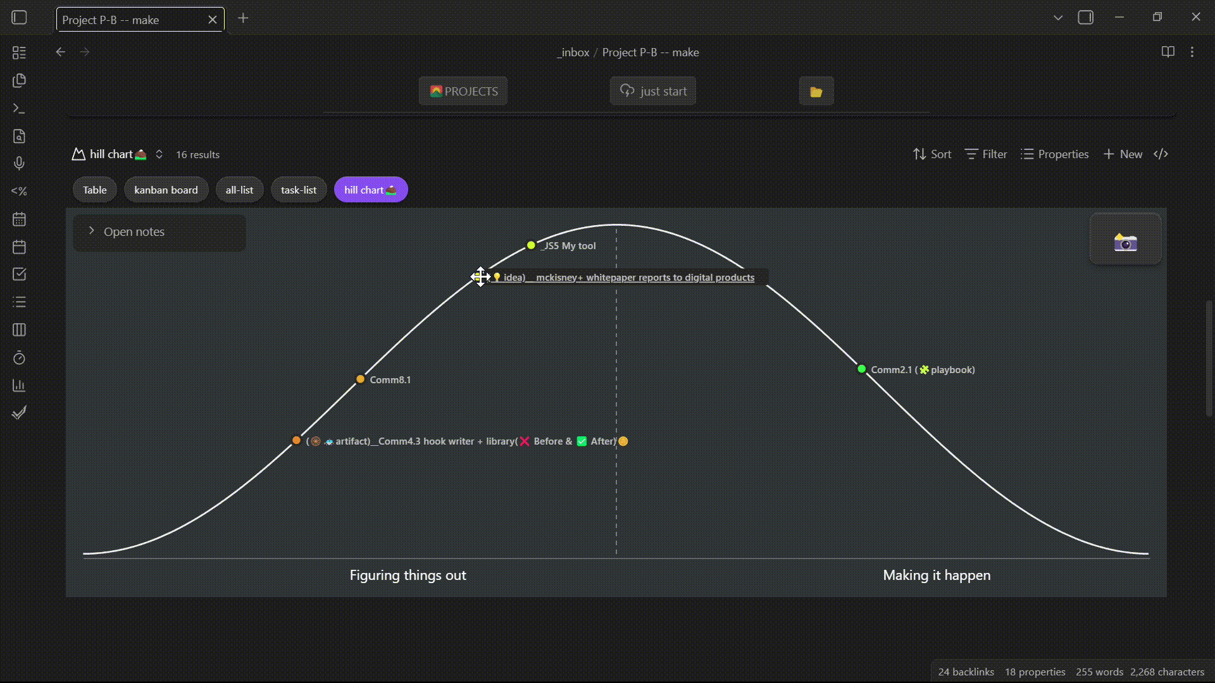The height and width of the screenshot is (683, 1215).
Task: Click the stopwatch timer sidebar icon
Action: [19, 358]
